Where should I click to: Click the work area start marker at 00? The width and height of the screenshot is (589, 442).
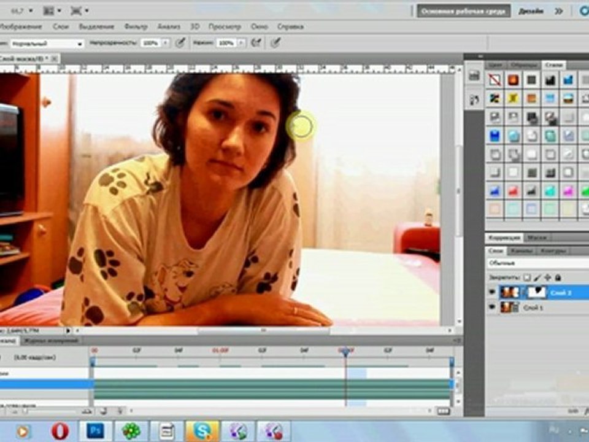coord(93,362)
